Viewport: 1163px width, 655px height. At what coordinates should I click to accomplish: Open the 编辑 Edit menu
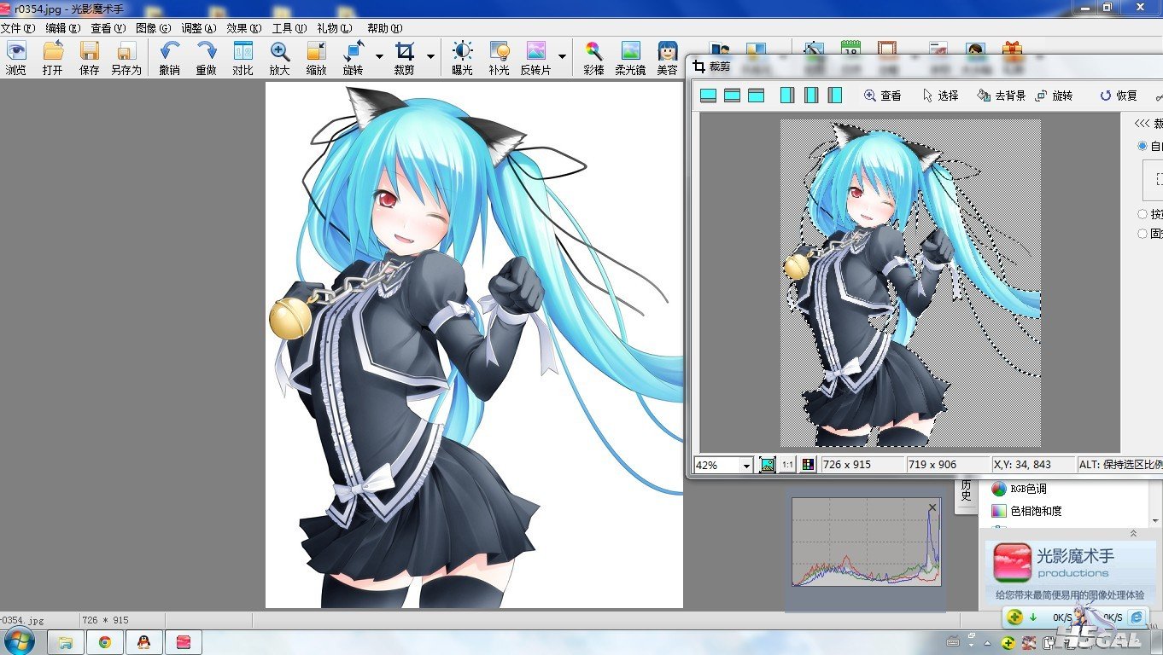point(62,28)
